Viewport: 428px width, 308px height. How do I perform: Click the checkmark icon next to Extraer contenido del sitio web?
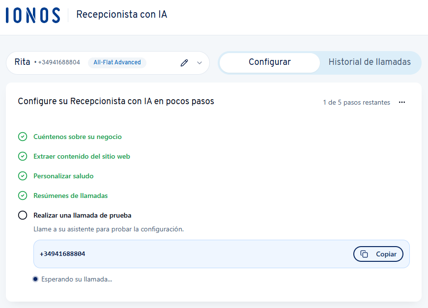[22, 156]
